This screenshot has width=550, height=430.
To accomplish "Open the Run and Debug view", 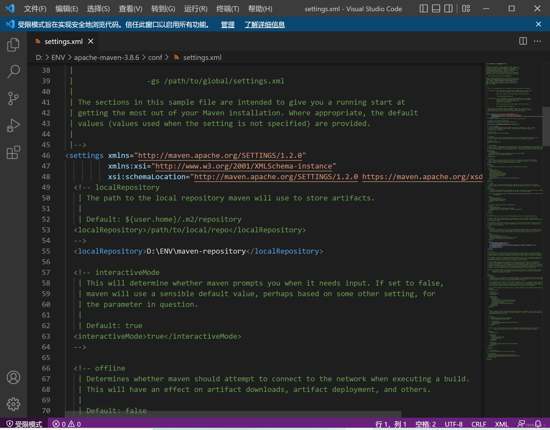I will 13,125.
